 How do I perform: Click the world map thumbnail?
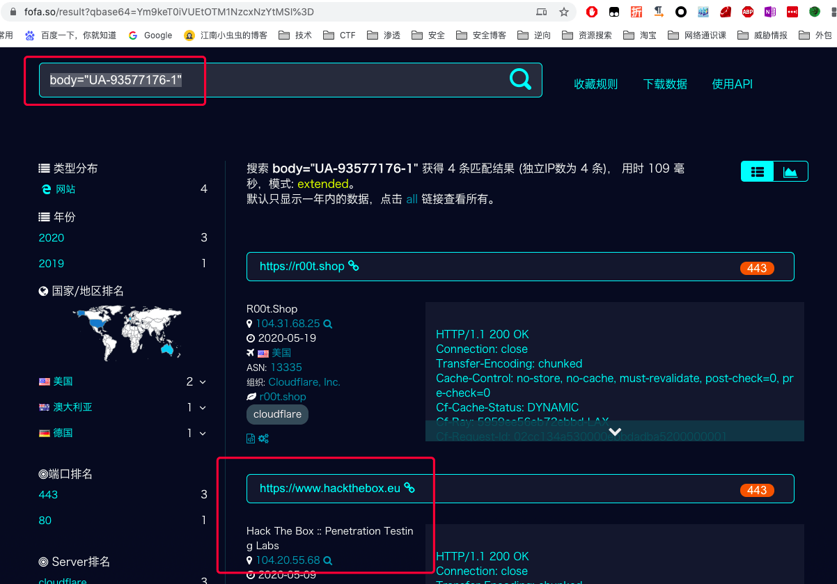click(127, 333)
